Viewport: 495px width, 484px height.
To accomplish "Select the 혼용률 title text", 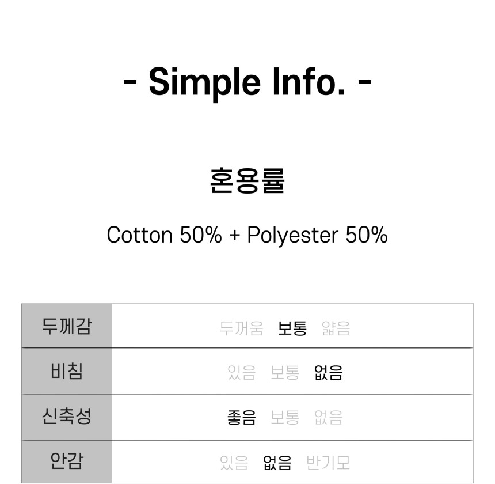I will pos(247,181).
